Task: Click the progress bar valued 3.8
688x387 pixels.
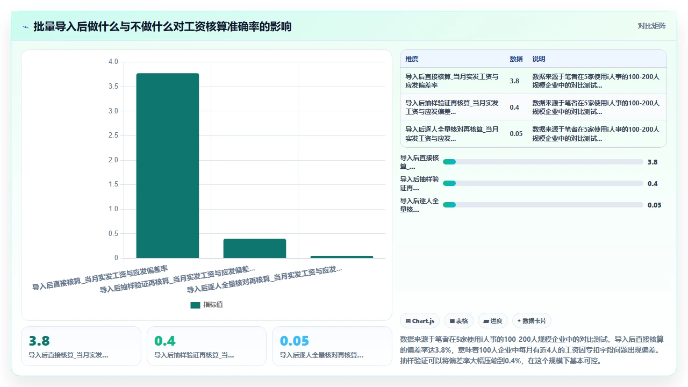Action: point(543,162)
